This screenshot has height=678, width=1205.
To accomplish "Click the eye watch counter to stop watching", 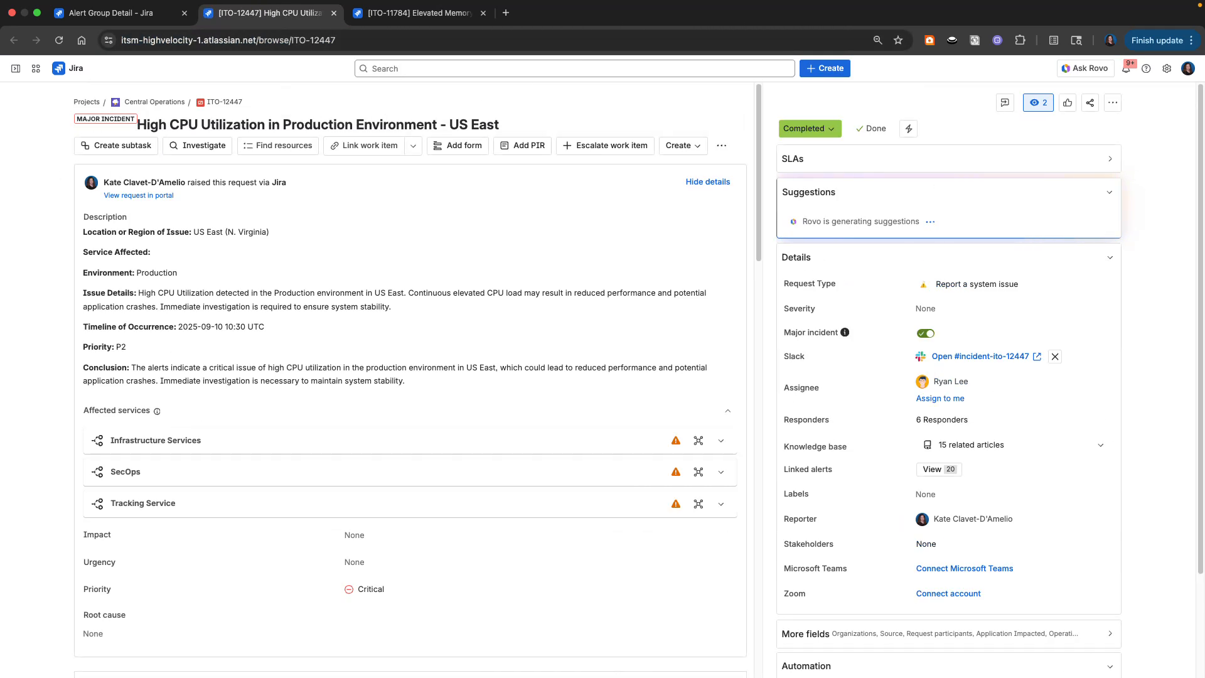I will (x=1038, y=102).
